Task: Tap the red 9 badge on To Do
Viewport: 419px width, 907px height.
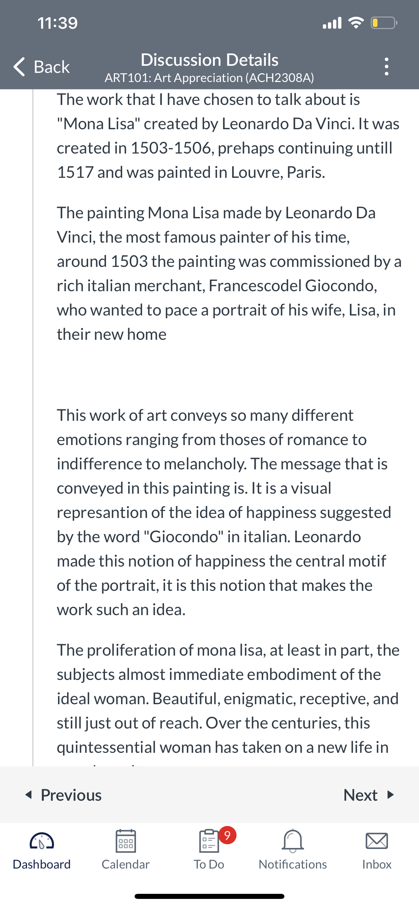Action: pos(227,835)
